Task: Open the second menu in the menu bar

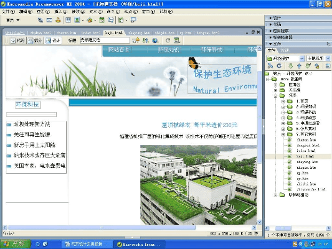Action: [x=26, y=12]
